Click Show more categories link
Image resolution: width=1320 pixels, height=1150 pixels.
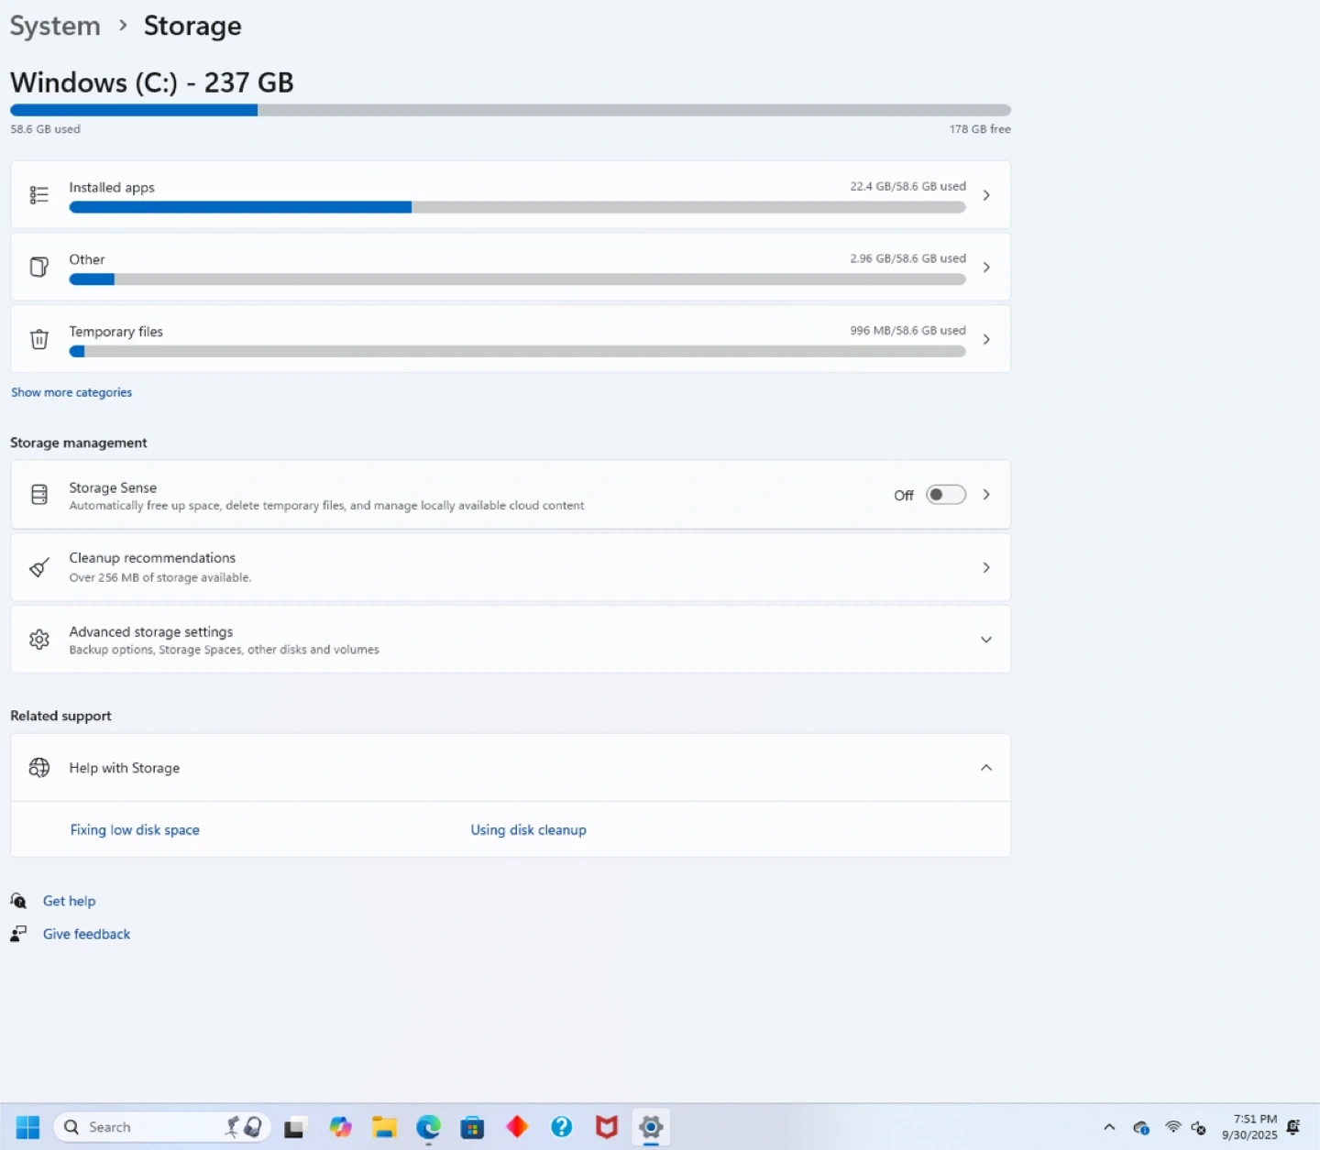point(71,392)
